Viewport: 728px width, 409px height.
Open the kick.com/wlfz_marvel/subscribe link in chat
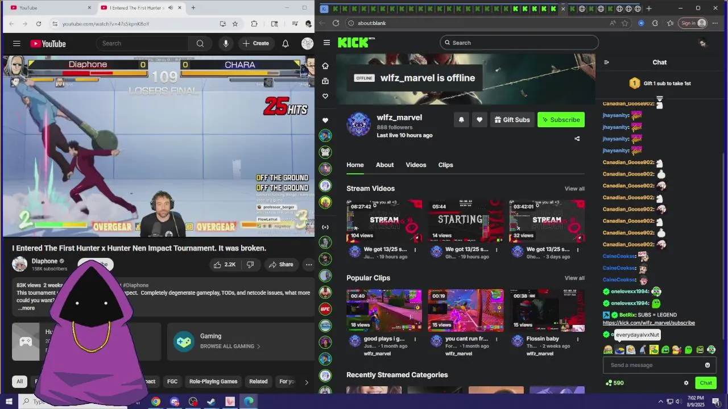[649, 323]
